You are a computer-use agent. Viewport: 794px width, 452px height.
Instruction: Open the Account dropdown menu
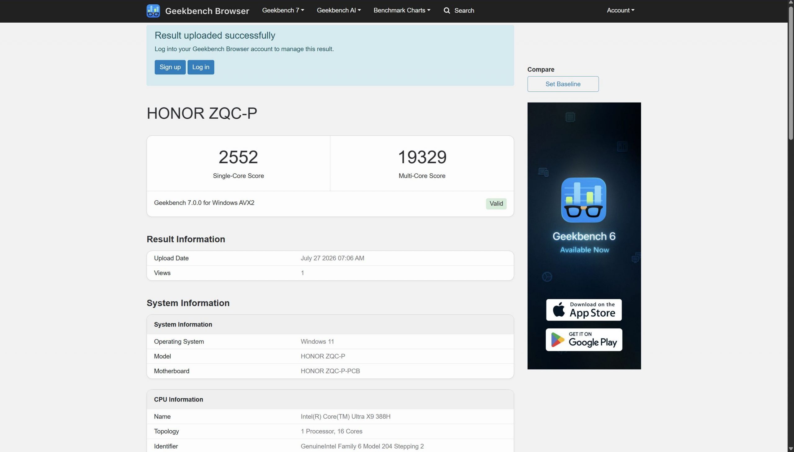[x=620, y=10]
